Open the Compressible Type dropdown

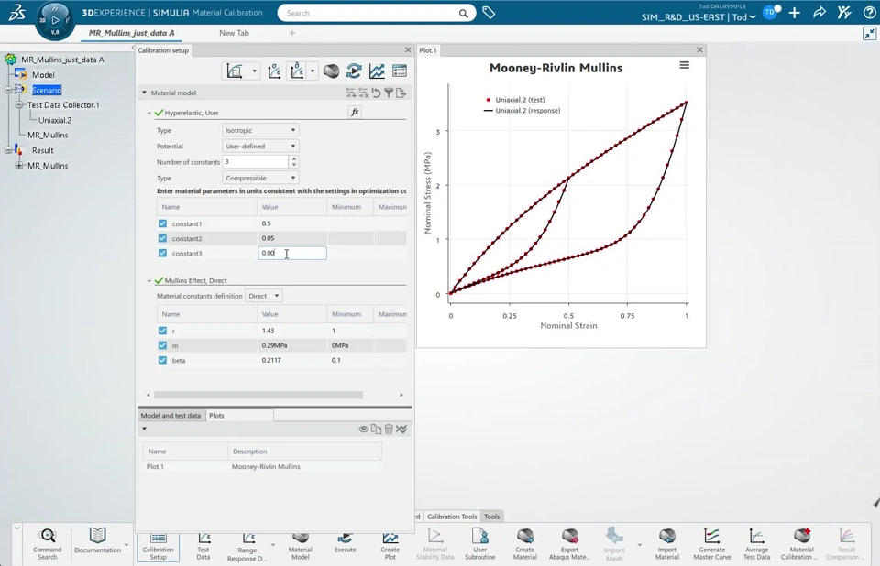click(x=260, y=178)
